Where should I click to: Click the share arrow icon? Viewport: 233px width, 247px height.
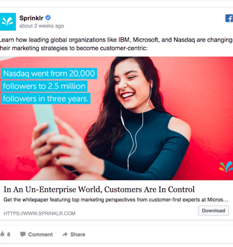point(65,234)
